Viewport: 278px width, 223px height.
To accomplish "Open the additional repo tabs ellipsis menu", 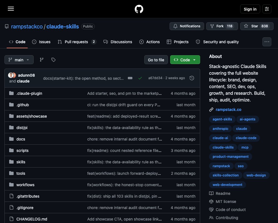I will 267,42.
